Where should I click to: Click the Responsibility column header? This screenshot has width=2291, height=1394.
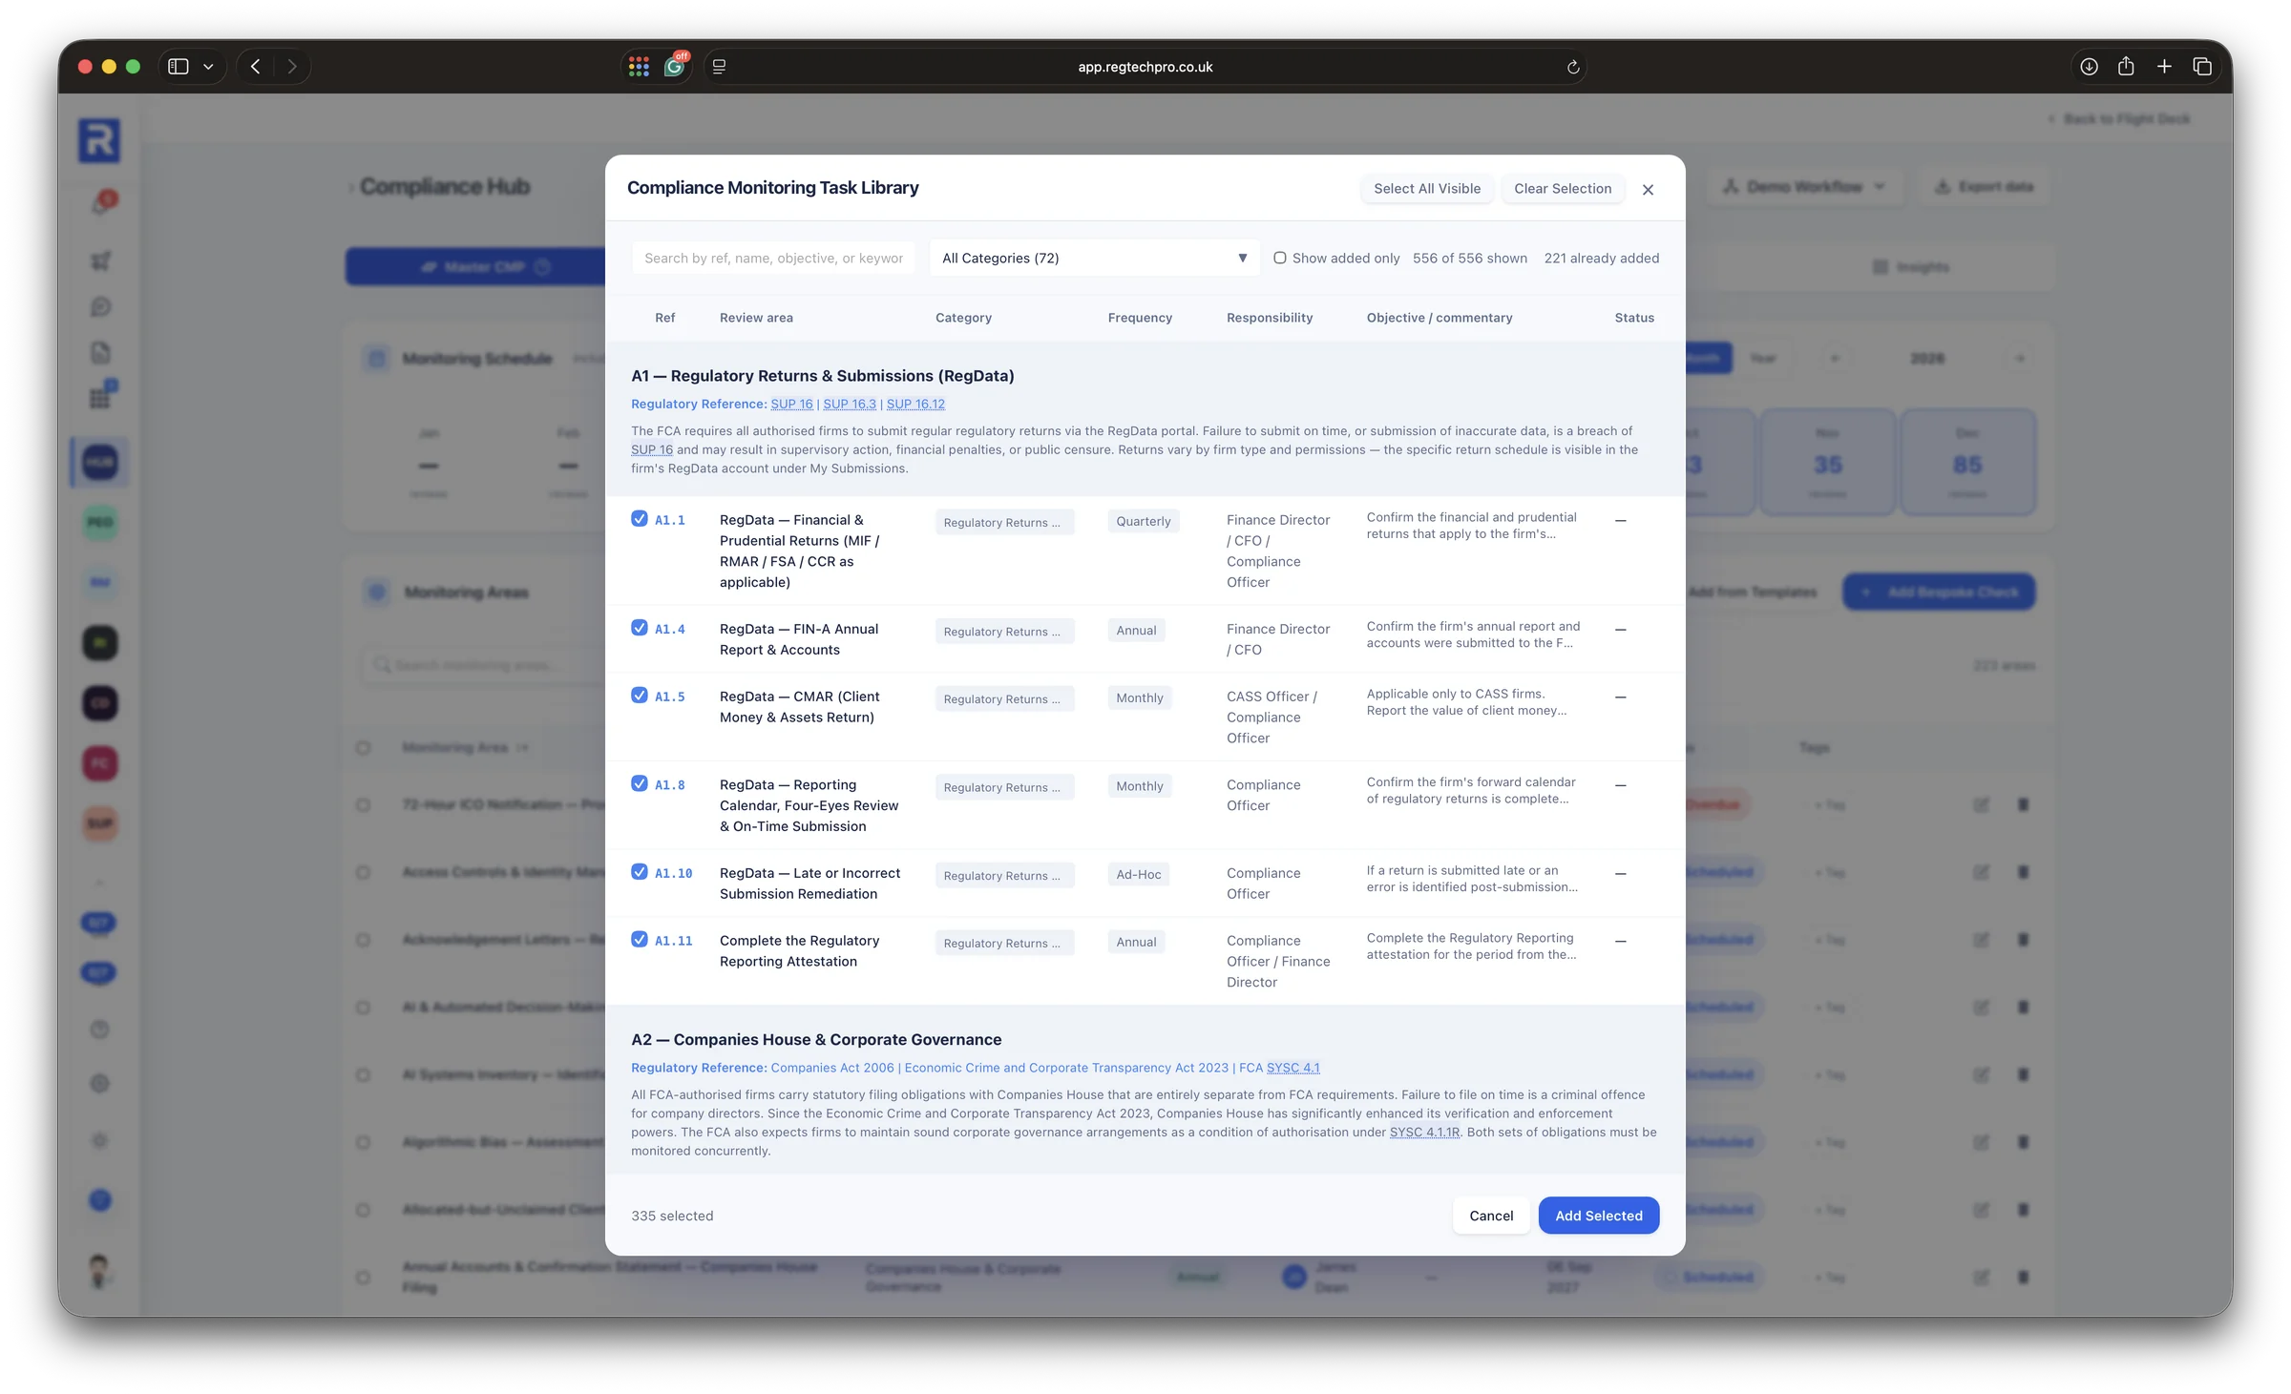click(x=1270, y=318)
